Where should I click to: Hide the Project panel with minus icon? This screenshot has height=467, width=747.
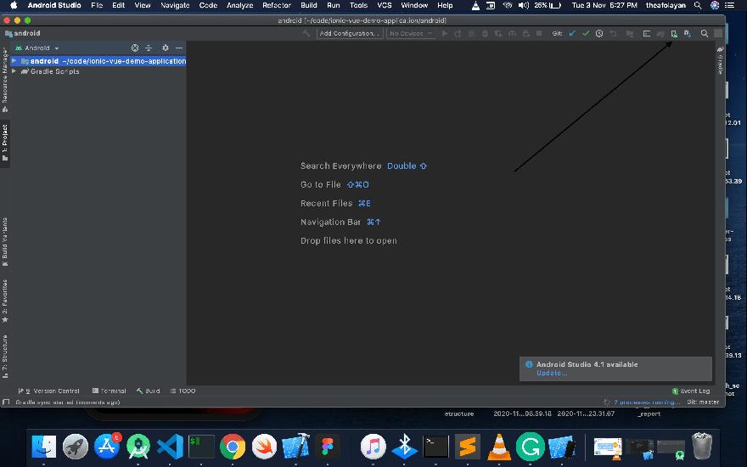tap(178, 48)
